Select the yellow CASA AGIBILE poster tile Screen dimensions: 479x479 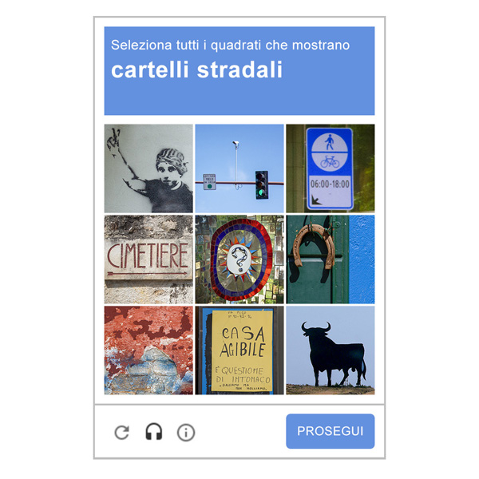pos(239,350)
